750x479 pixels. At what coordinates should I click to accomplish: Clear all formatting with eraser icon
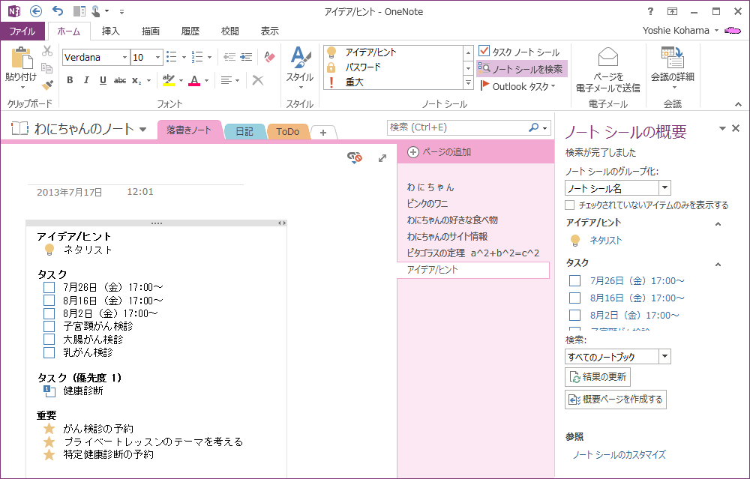coord(270,57)
